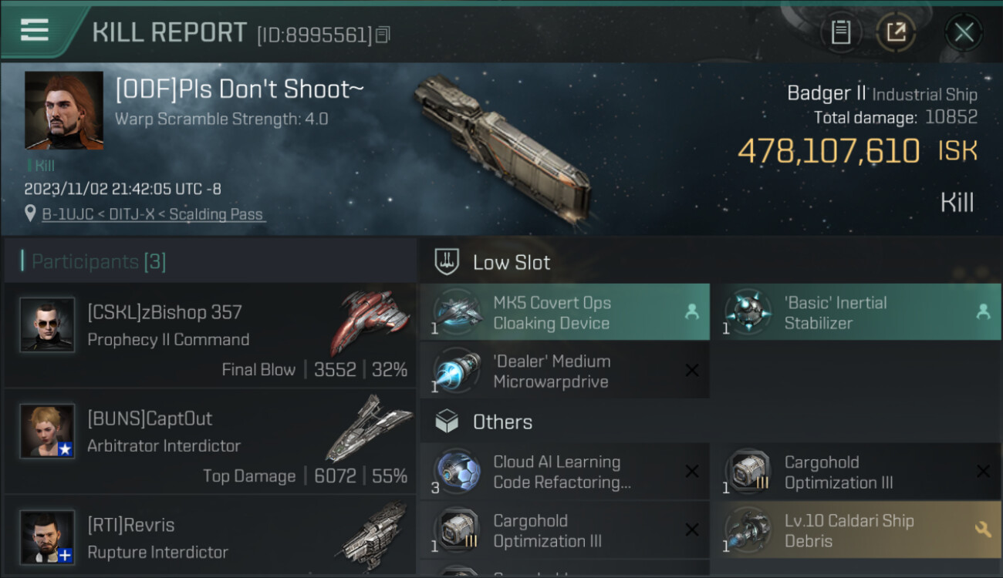Click the share export icon
Viewport: 1003px width, 578px height.
896,32
